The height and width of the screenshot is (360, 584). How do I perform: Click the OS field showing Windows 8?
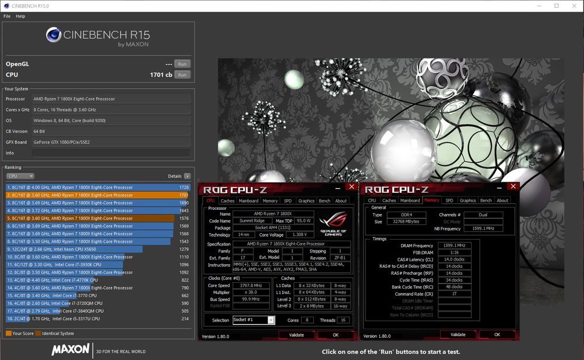(111, 120)
